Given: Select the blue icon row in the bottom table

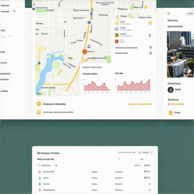Looking at the screenshot, I should (95, 184).
